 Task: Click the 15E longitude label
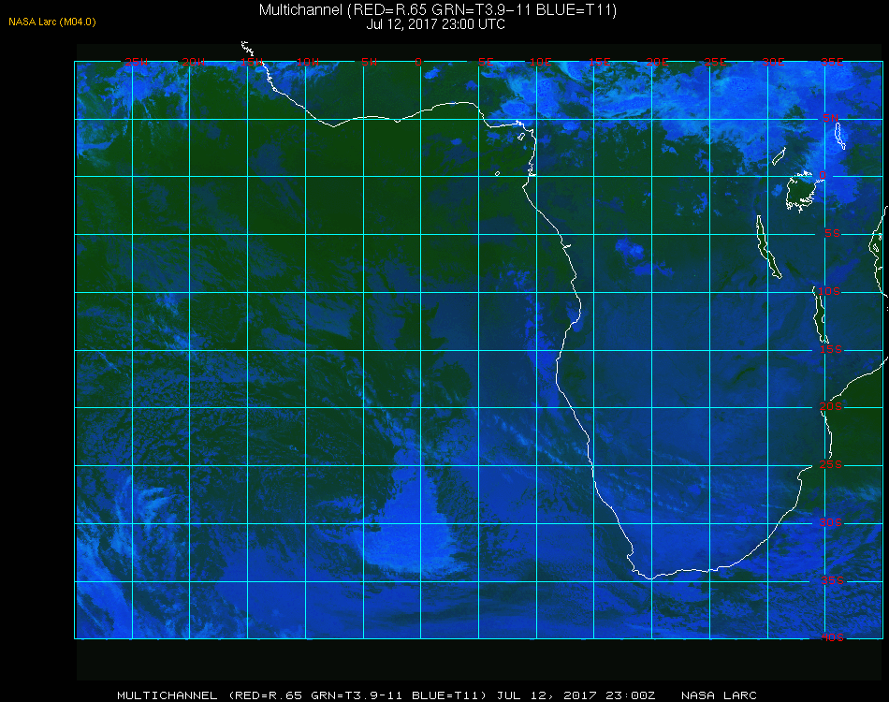599,62
